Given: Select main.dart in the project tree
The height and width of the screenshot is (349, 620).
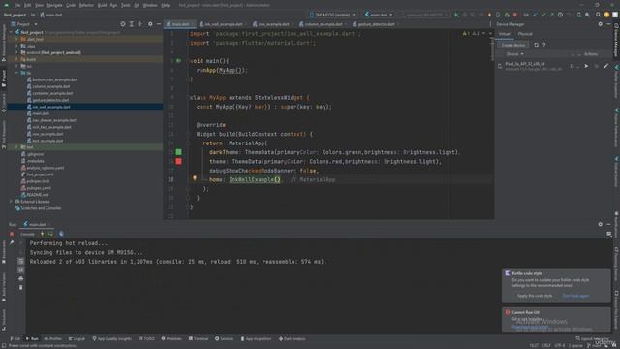Looking at the screenshot, I should [41, 113].
